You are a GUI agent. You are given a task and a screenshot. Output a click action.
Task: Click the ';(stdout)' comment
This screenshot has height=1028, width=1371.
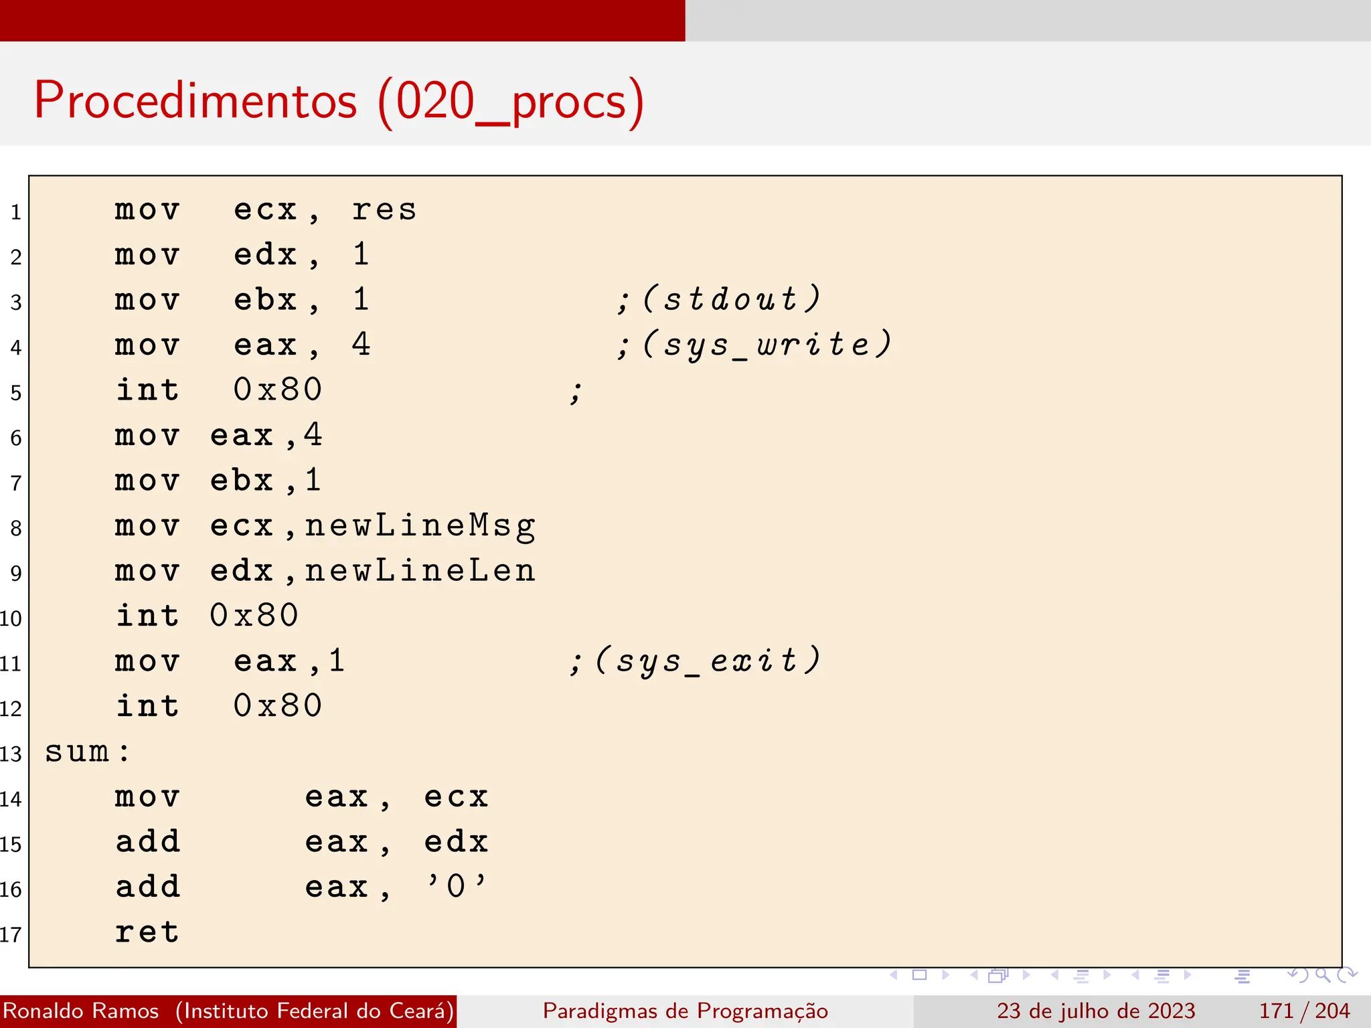coord(718,298)
